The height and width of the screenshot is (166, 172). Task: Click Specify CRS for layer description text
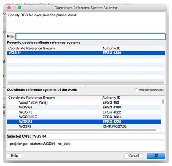click(42, 15)
